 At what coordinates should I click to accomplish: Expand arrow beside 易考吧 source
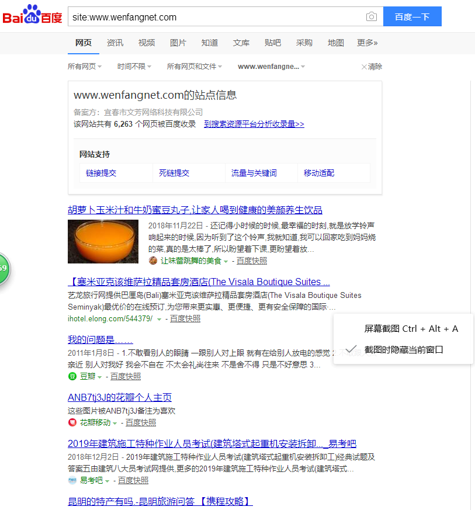coord(107,481)
